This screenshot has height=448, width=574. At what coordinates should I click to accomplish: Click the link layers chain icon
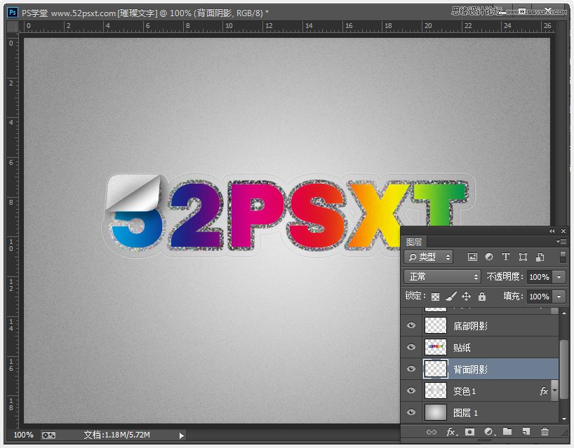(x=432, y=432)
